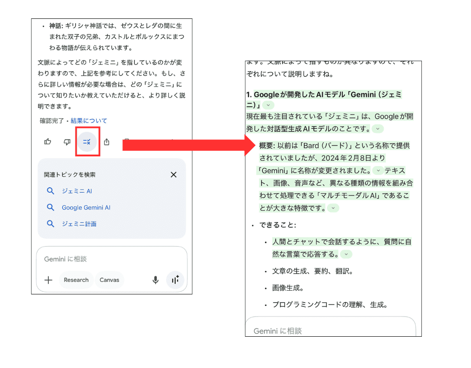Click the plus icon in the prompt bar
This screenshot has width=471, height=368.
[48, 280]
